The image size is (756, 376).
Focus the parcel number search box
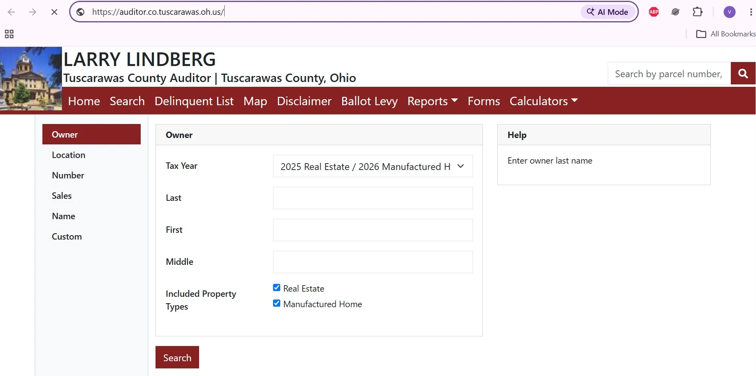669,74
